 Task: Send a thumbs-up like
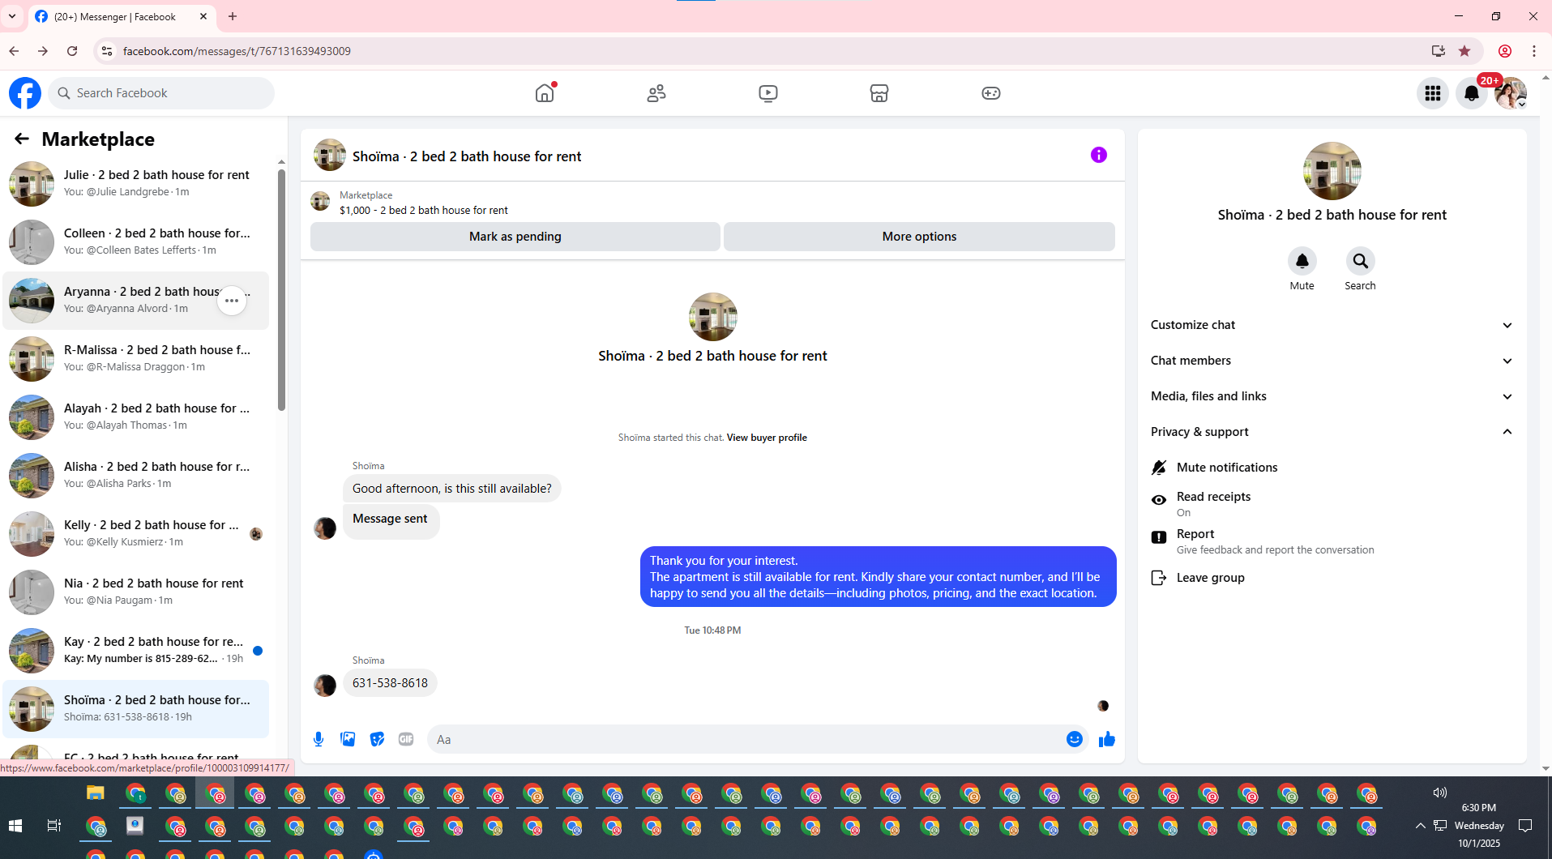[x=1107, y=739]
